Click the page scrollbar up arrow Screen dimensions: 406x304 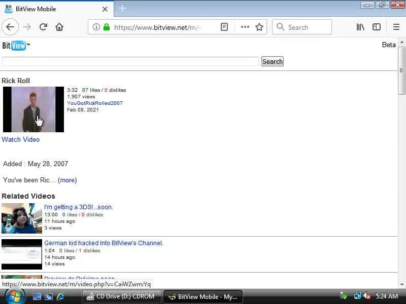point(401,42)
